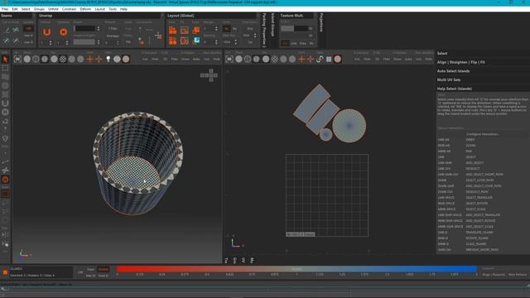Click the cylinder mesh in 3D viewport
The width and height of the screenshot is (530, 298).
[137, 163]
